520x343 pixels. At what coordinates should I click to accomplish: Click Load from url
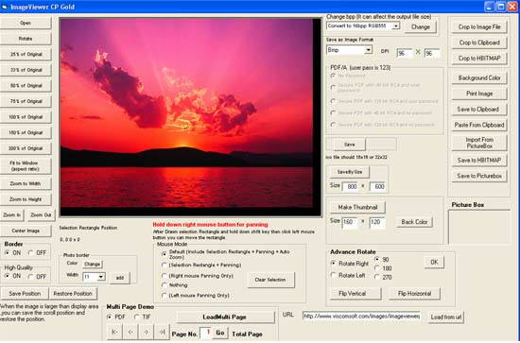pyautogui.click(x=446, y=317)
